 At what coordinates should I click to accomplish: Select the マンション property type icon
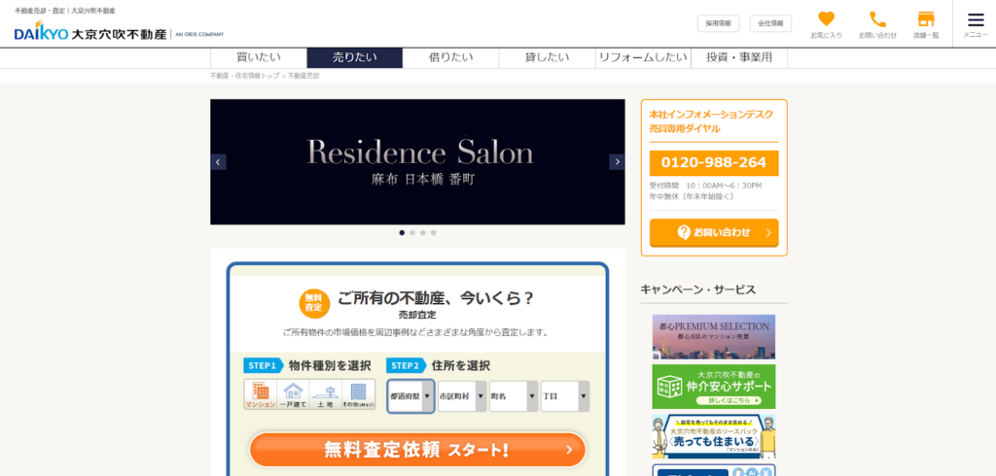pos(261,394)
